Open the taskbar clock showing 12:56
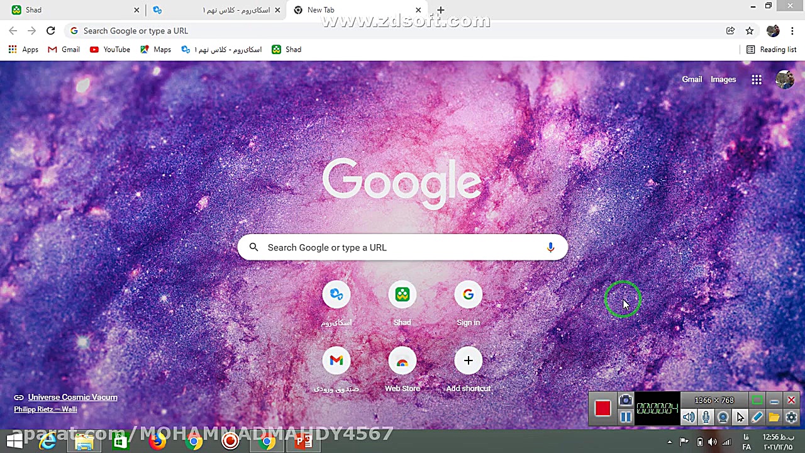The width and height of the screenshot is (805, 453). coord(779,442)
